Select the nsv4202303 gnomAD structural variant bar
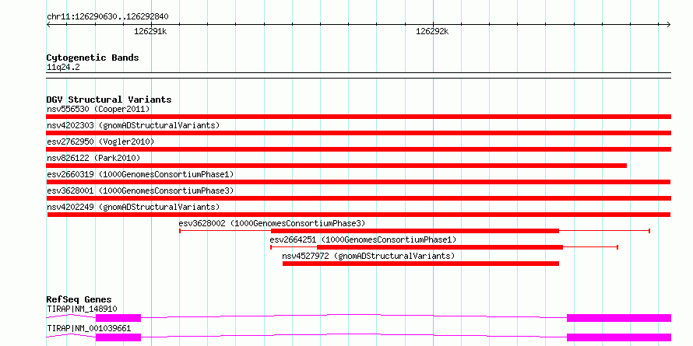 point(358,133)
